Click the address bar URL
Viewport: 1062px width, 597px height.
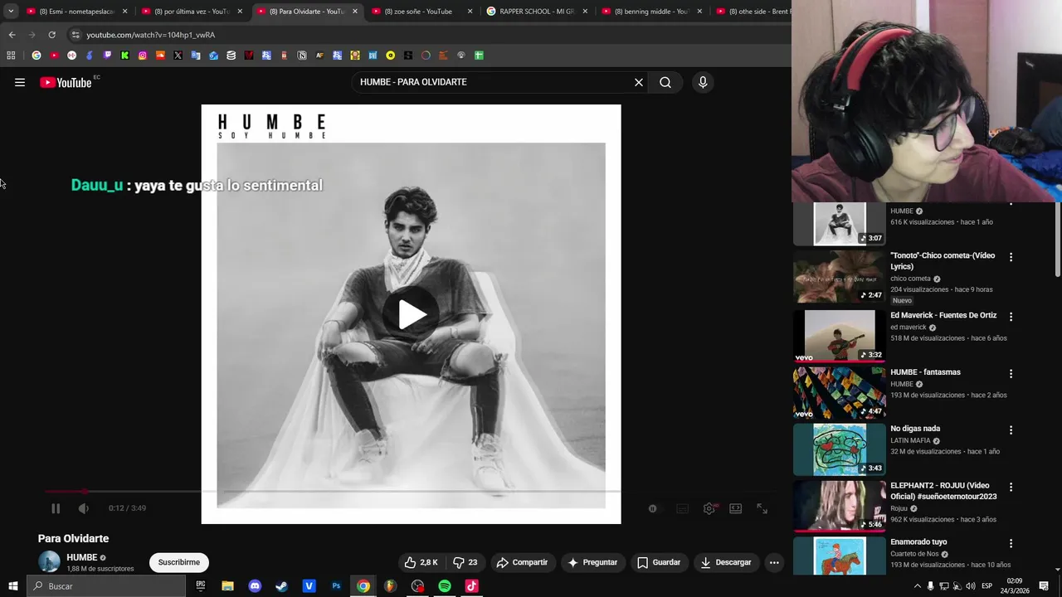click(x=150, y=35)
